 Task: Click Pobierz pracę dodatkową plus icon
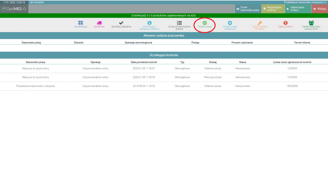(230, 23)
